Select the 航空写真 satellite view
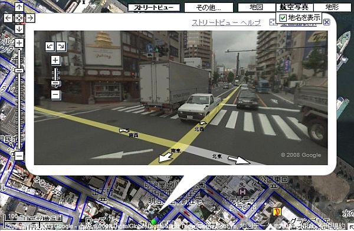The image size is (354, 231). click(x=294, y=7)
